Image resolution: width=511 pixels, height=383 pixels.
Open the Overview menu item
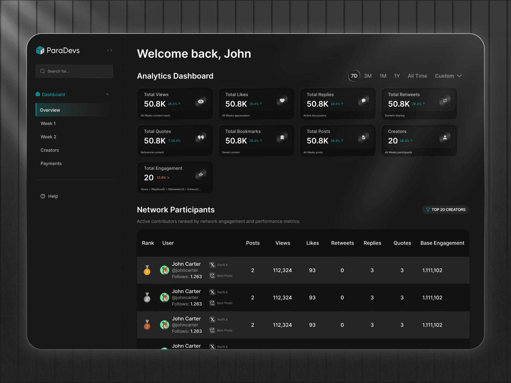coord(74,110)
